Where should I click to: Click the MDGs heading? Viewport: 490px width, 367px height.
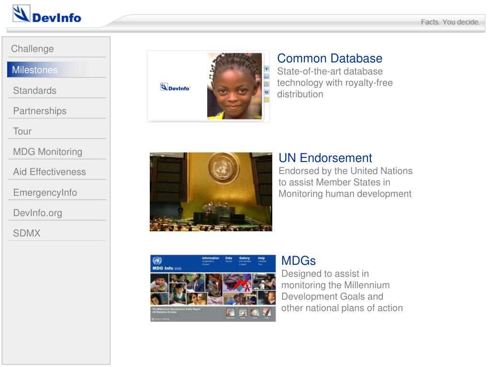[299, 260]
